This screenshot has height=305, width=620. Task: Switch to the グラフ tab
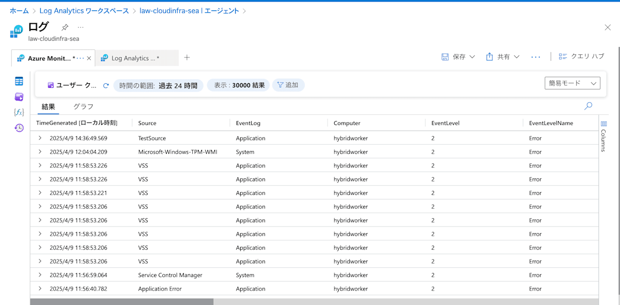[x=83, y=106]
